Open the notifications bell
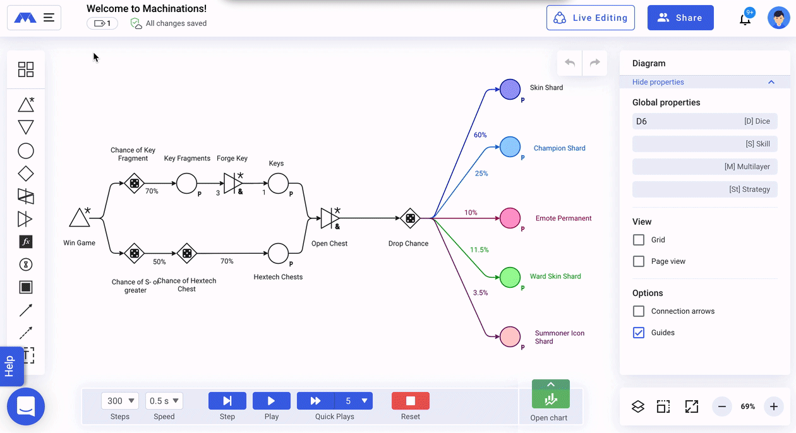 (x=745, y=18)
